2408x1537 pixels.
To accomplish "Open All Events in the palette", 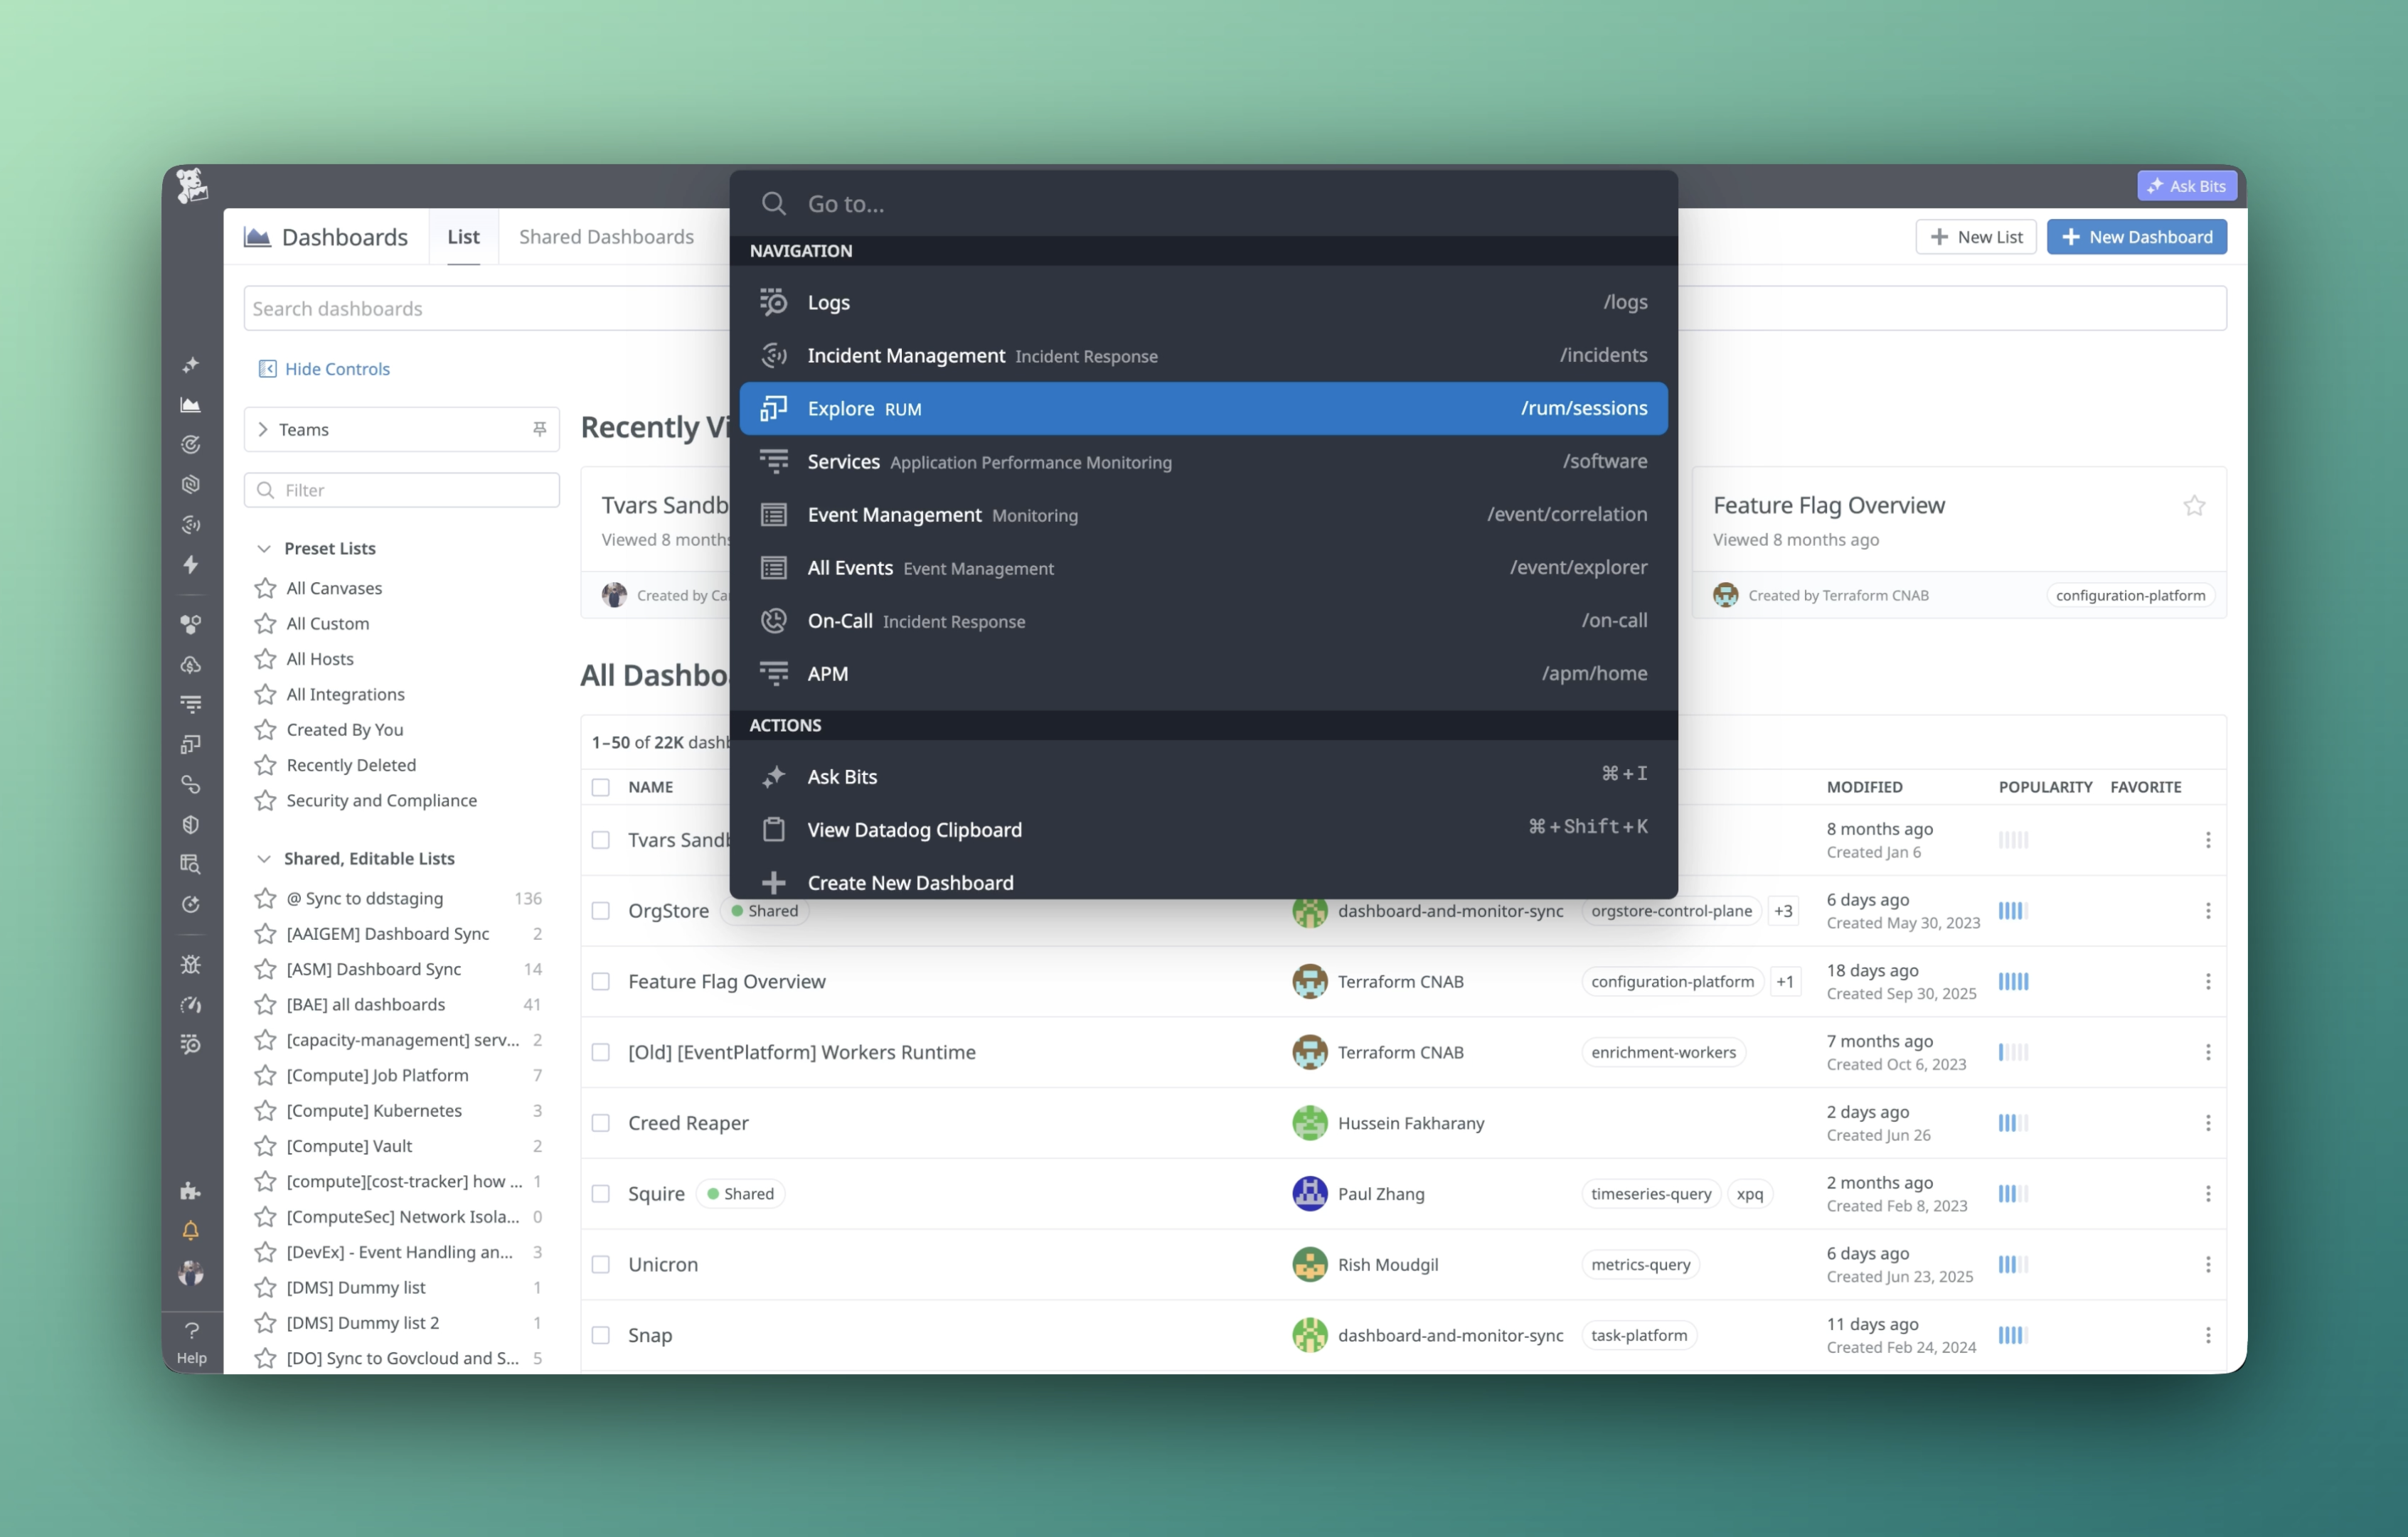I will point(1203,567).
